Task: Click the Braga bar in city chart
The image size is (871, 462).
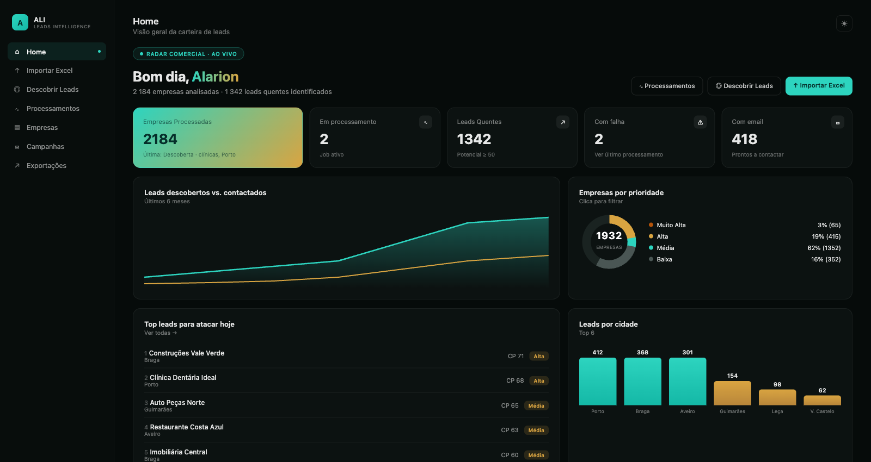Action: coord(642,381)
